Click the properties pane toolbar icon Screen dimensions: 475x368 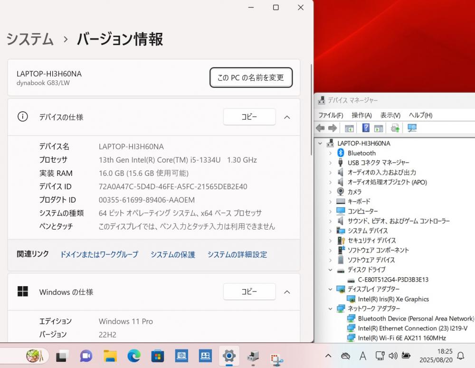(379, 128)
